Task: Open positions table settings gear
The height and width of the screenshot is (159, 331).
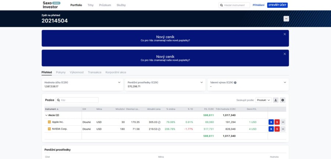Action: tap(283, 100)
